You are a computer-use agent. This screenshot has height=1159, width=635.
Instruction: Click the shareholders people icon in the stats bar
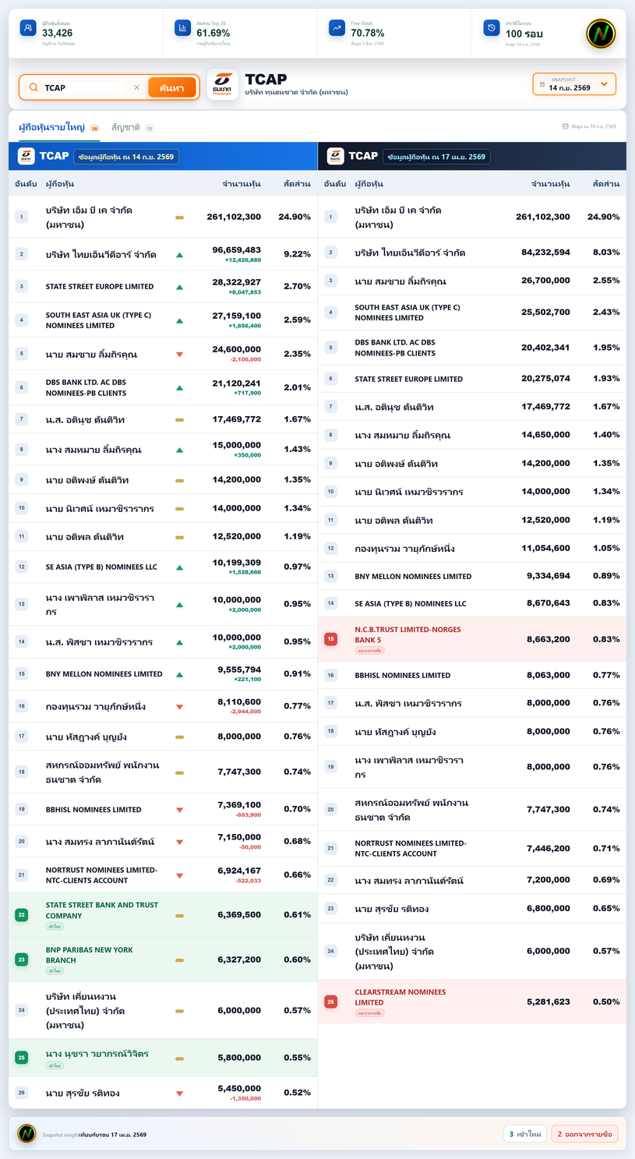click(x=28, y=28)
